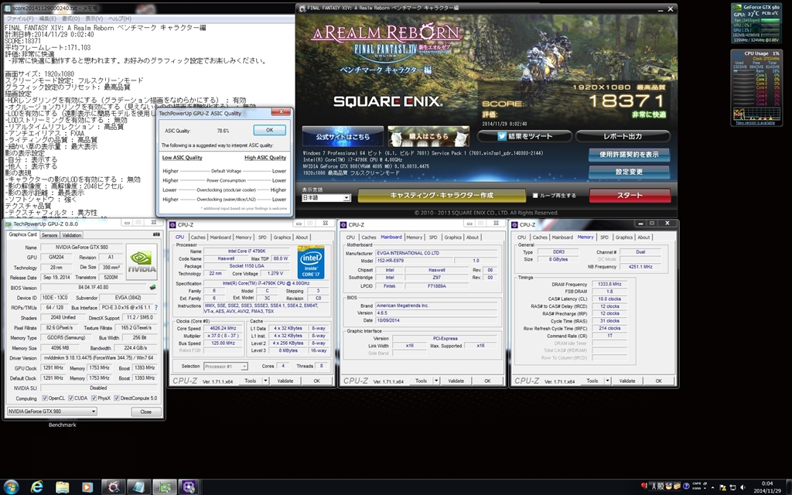Click Close button in GPU-Z
Image resolution: width=792 pixels, height=495 pixels.
[x=146, y=411]
